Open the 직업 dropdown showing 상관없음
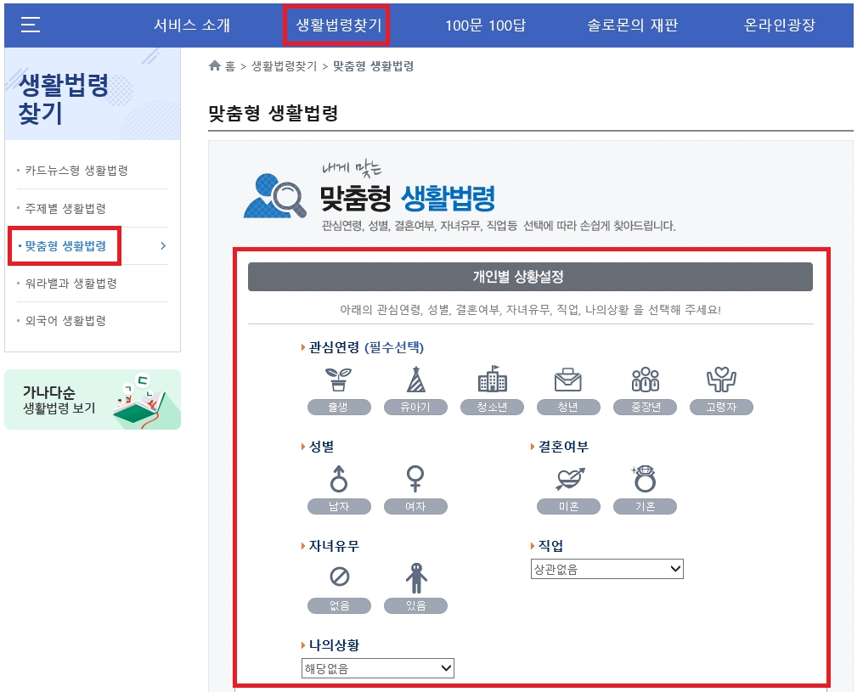Viewport: 863px width, 692px height. 607,569
